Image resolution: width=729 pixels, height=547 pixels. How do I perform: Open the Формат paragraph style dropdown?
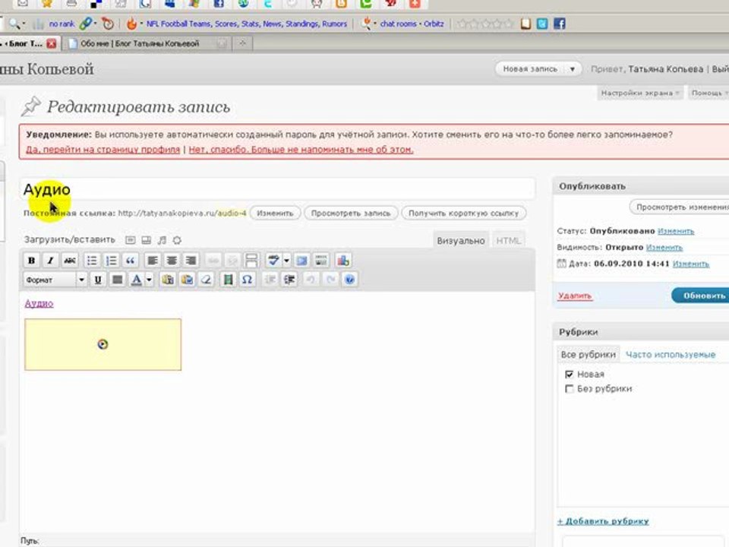pos(55,280)
